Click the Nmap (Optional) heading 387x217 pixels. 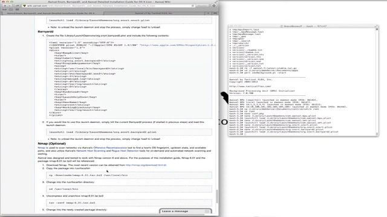(51, 143)
